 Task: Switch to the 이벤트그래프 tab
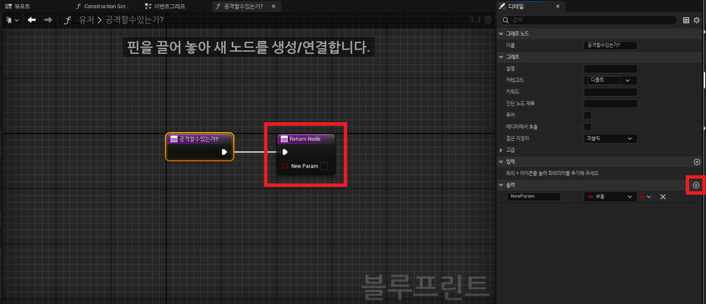pos(165,6)
